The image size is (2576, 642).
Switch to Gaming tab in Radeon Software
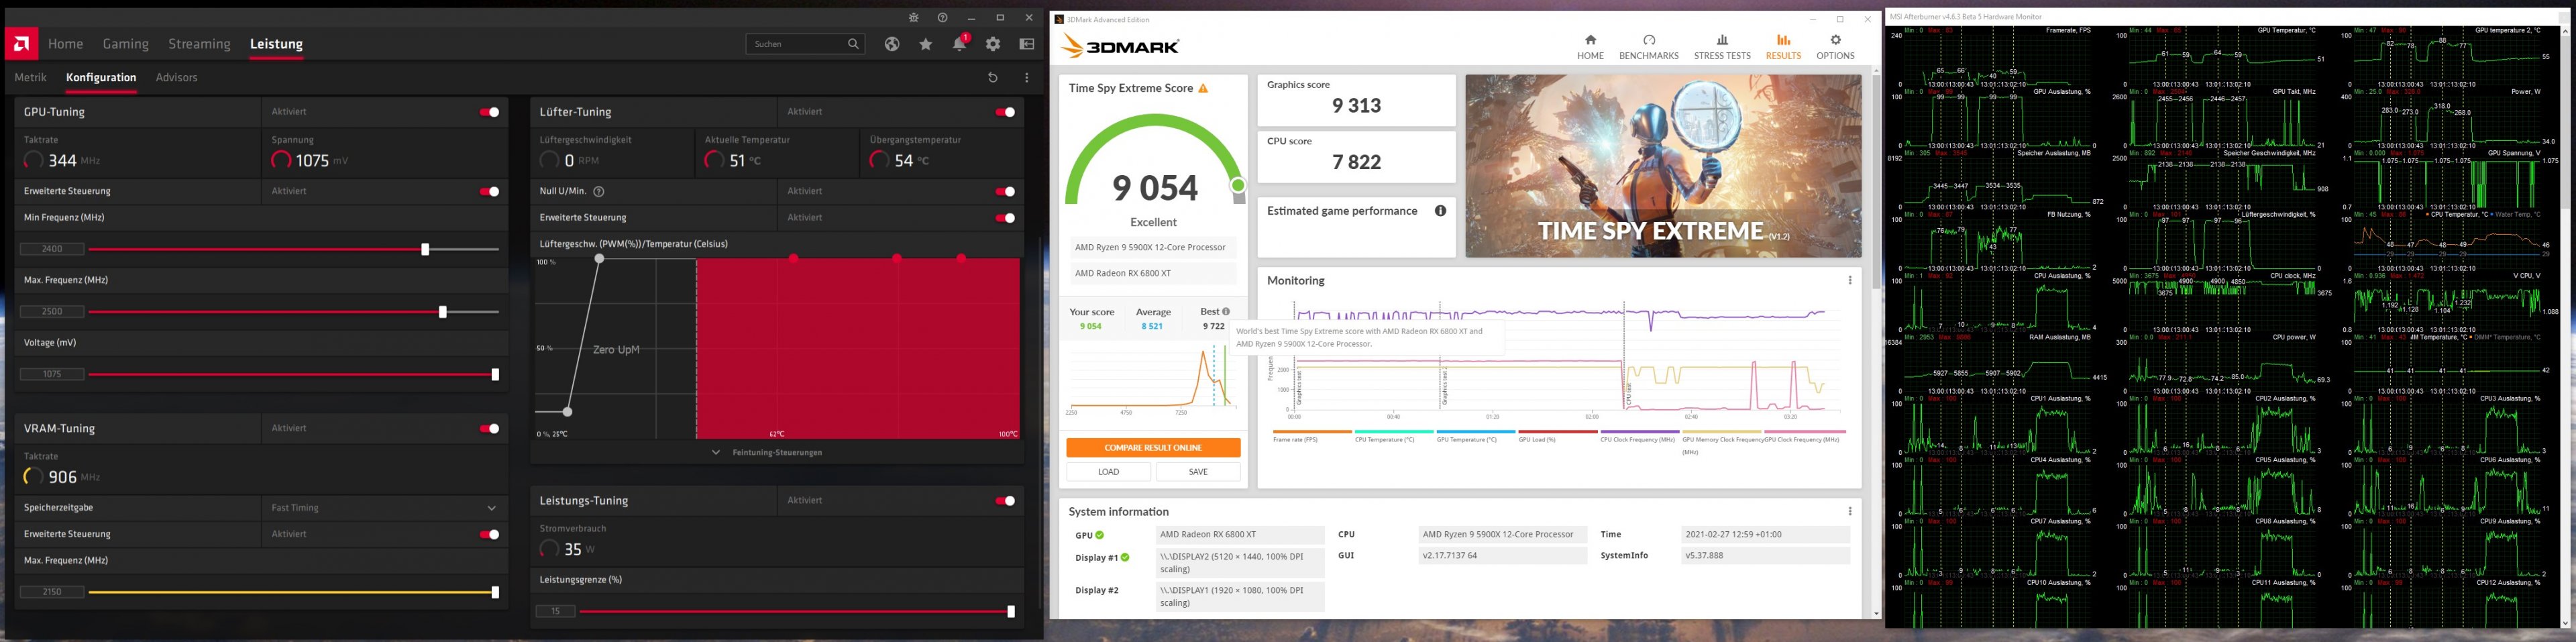click(x=126, y=44)
